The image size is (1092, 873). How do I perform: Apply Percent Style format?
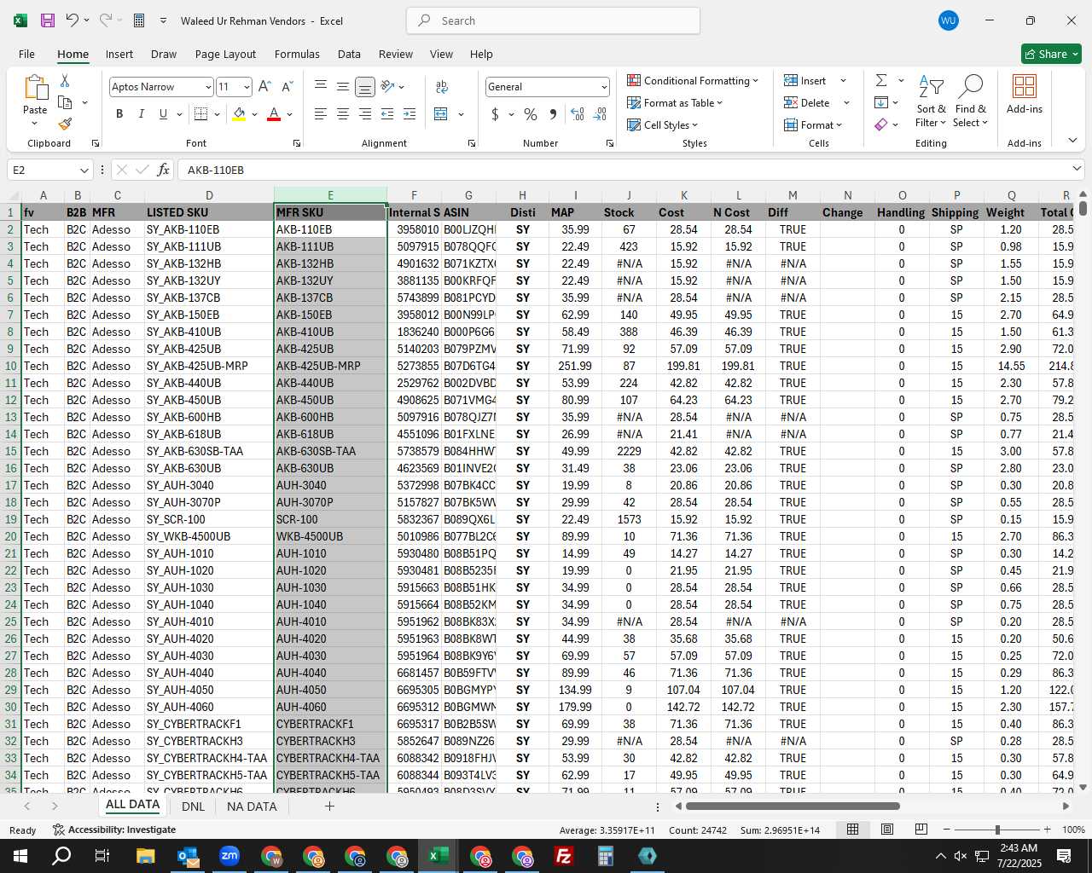click(531, 113)
